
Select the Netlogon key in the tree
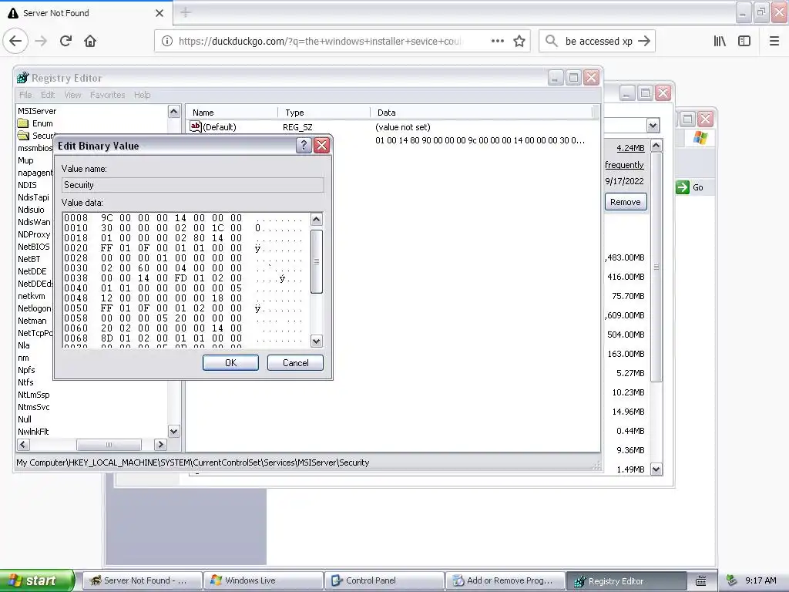tap(34, 308)
